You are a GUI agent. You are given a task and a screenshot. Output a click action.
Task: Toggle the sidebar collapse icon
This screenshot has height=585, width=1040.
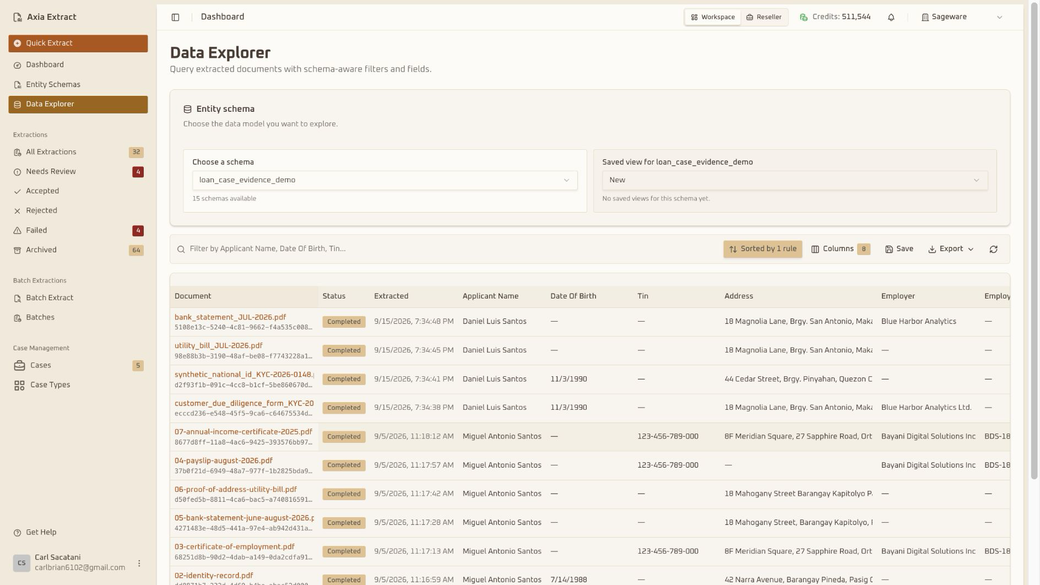(175, 17)
